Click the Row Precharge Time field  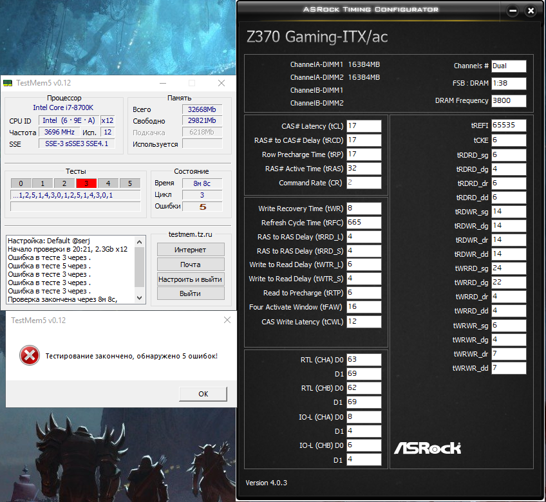364,154
